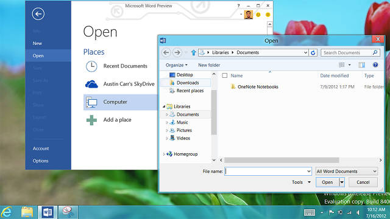Select Desktop in navigation pane

184,75
